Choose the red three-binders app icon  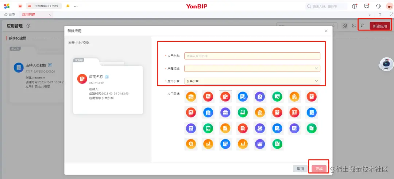[x=294, y=113]
